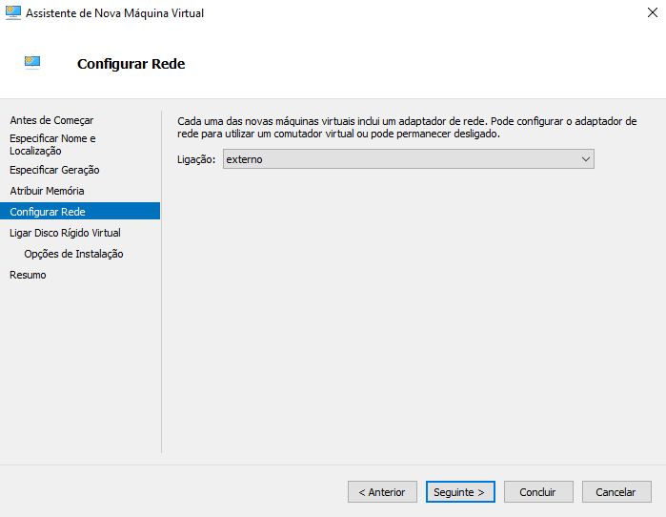Expand the Ligação dropdown using its chevron arrow
Image resolution: width=666 pixels, height=517 pixels.
585,159
